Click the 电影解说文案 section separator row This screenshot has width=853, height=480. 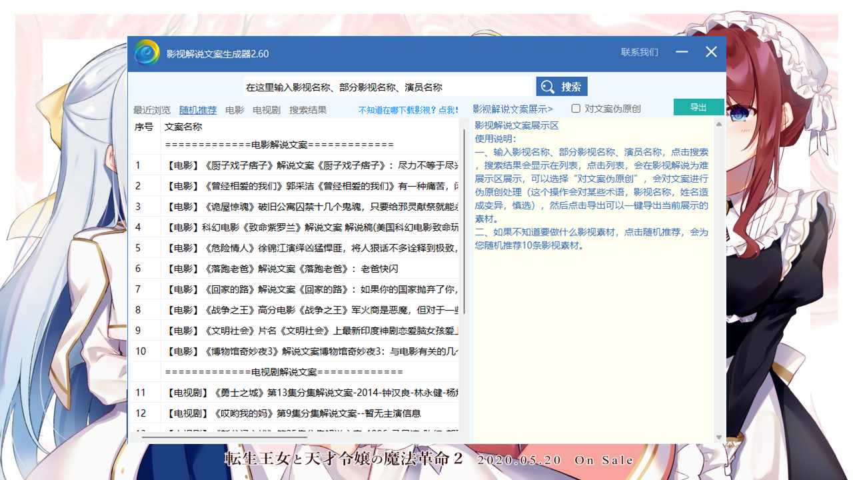tap(294, 145)
